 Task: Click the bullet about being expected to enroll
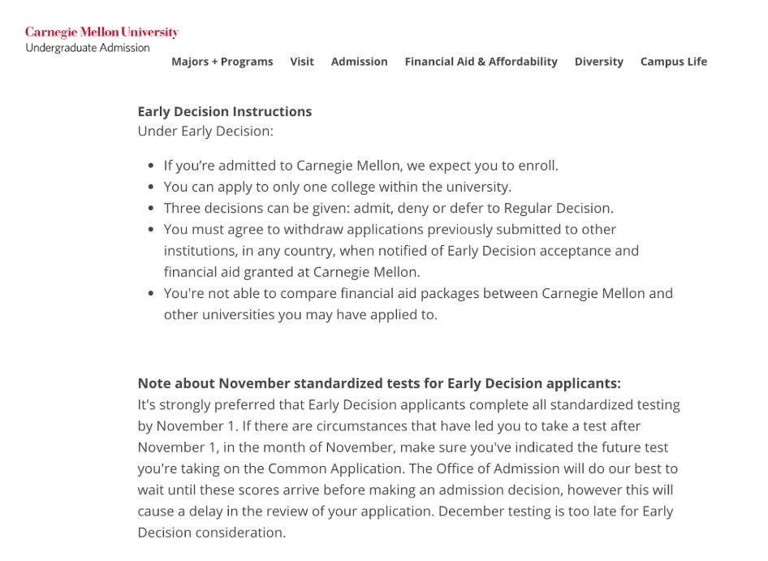(360, 166)
